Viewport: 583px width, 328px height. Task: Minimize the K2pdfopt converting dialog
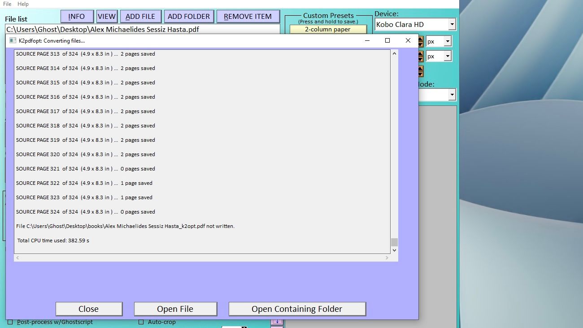point(367,40)
